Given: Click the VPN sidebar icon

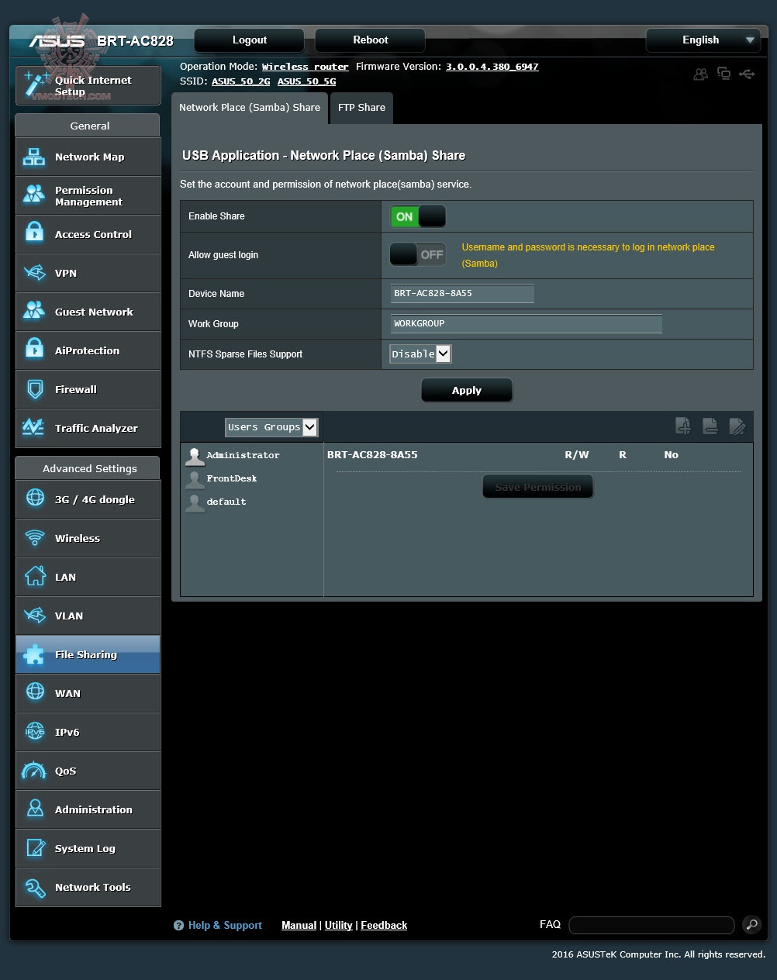Looking at the screenshot, I should pos(34,273).
